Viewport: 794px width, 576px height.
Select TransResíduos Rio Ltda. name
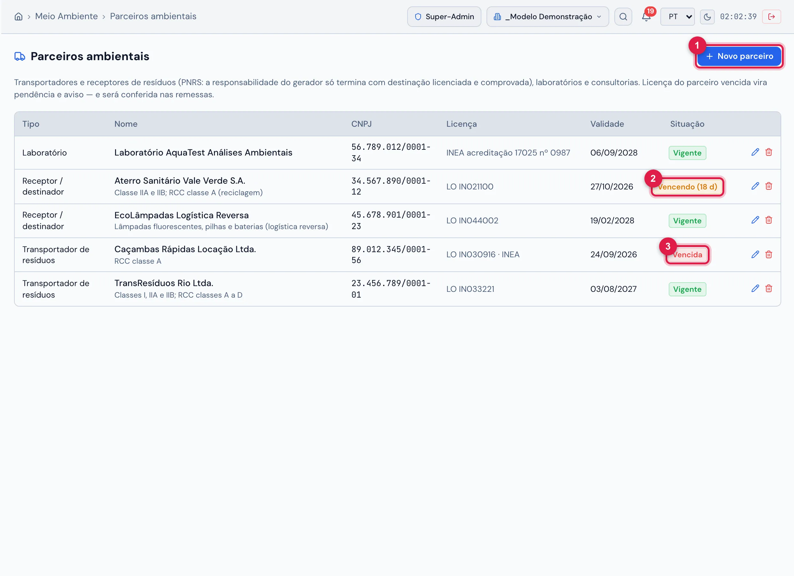coord(164,283)
